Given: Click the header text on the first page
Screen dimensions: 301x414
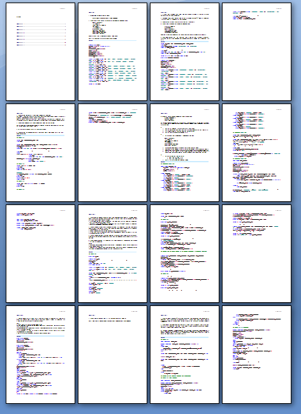Looking at the screenshot, I should click(62, 8).
